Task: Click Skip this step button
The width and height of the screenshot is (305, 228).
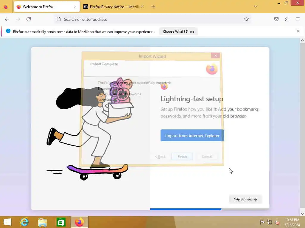Action: [245, 199]
